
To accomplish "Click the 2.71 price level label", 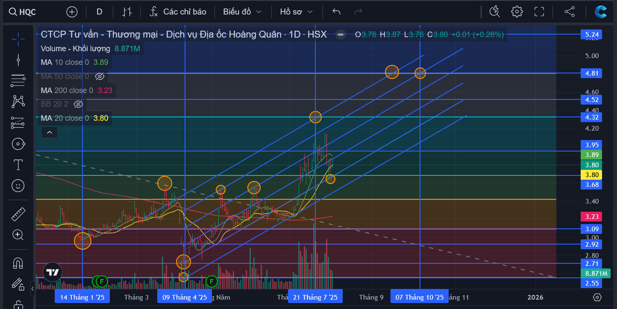I will (x=591, y=263).
